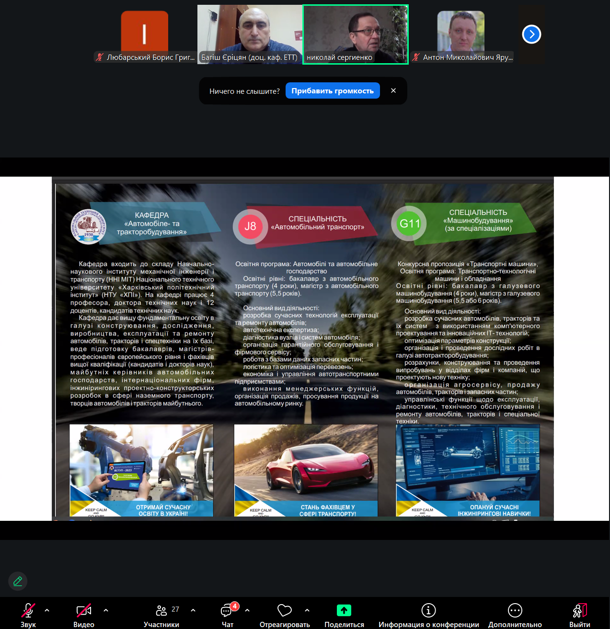The width and height of the screenshot is (610, 629).
Task: Click the 27 participants count
Action: [x=175, y=609]
